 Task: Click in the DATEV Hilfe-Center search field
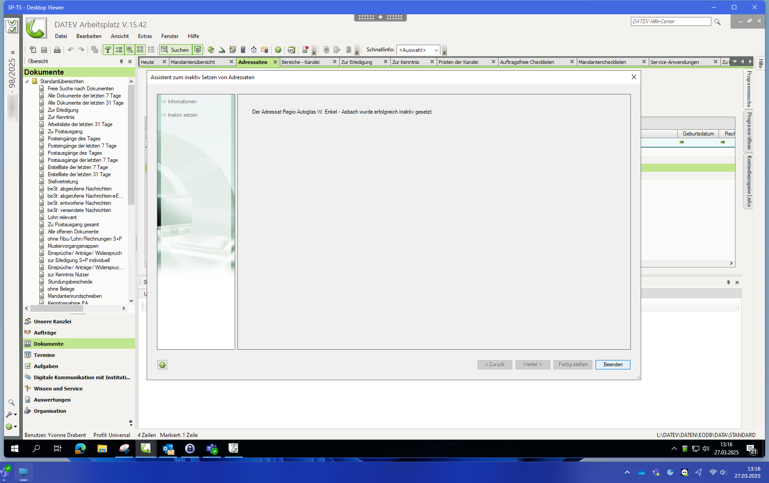(x=670, y=21)
